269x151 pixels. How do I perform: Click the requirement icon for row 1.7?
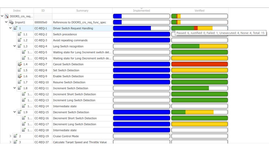(19, 82)
